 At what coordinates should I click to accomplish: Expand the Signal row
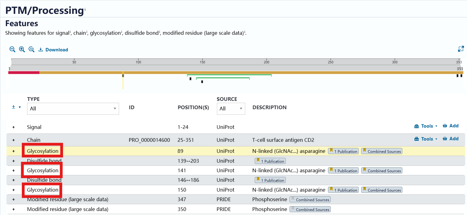click(x=14, y=127)
